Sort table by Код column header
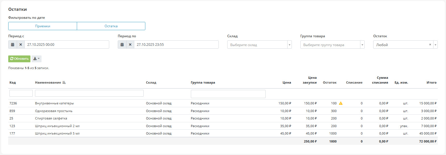446x155 pixels. pos(13,82)
